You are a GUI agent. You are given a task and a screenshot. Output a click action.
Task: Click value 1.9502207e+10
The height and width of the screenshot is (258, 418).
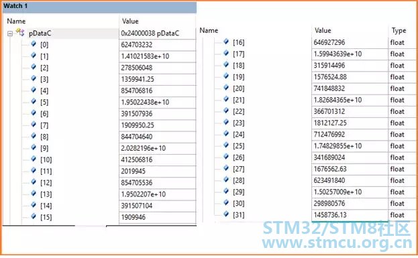[x=144, y=194]
